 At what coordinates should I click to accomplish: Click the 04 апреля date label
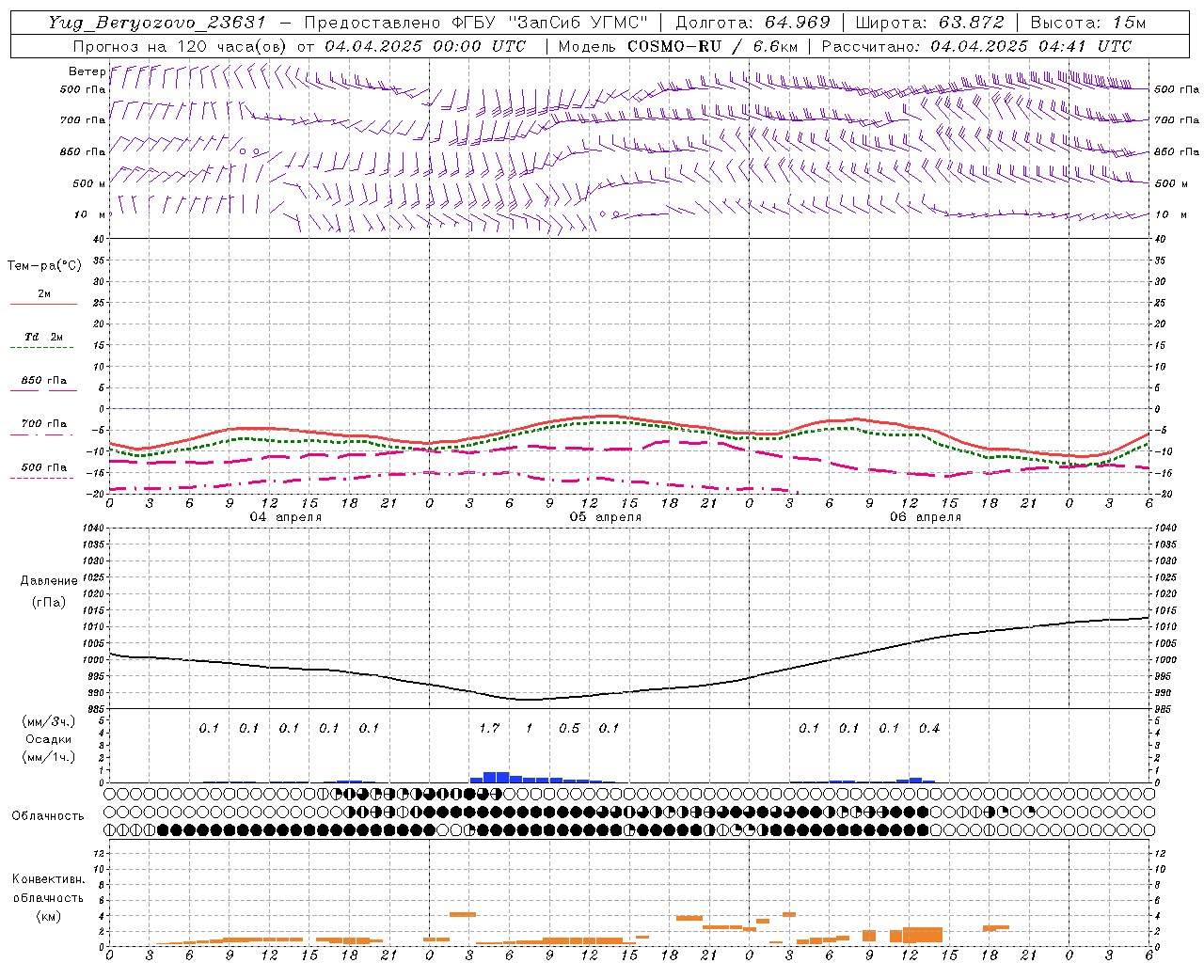(285, 517)
